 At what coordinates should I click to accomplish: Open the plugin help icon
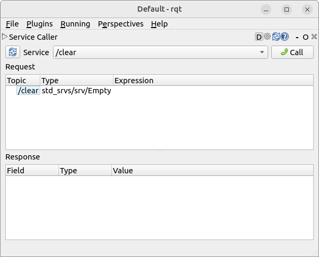coord(285,37)
